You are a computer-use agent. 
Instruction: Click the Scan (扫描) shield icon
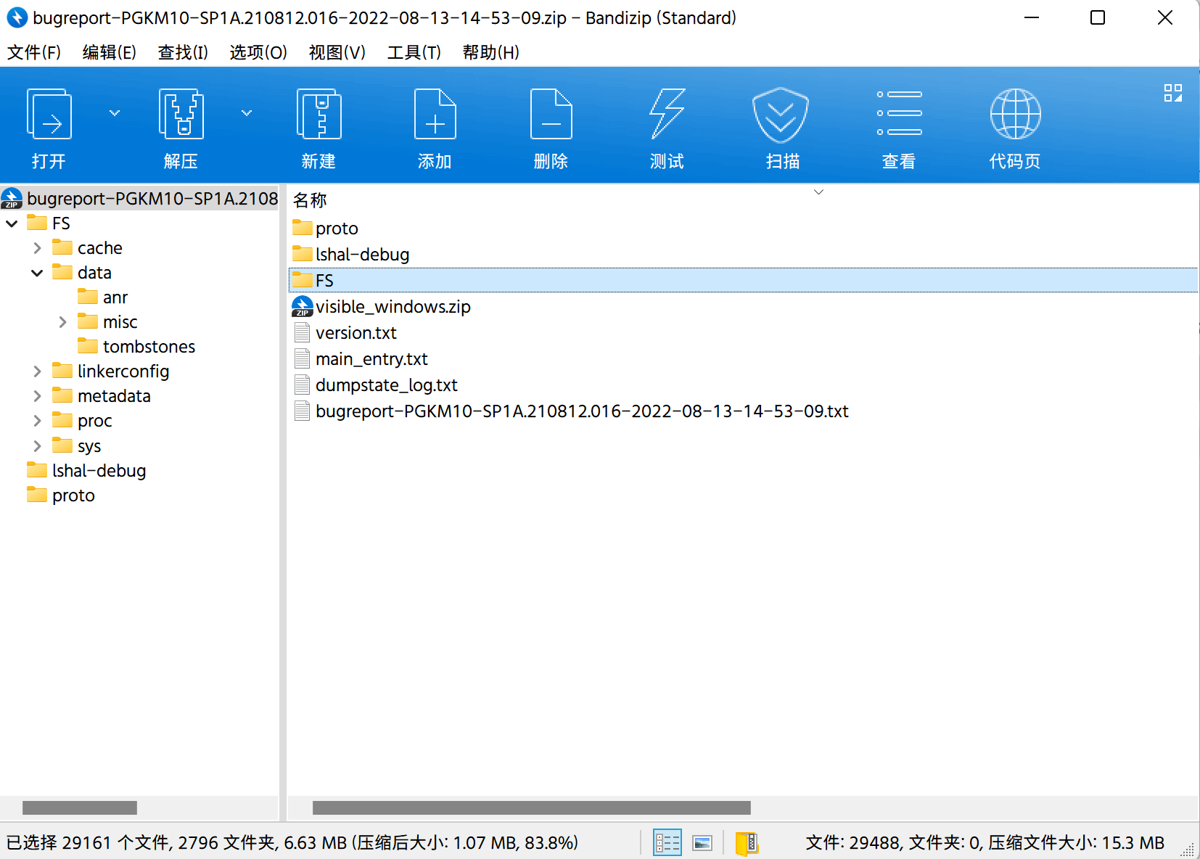781,115
